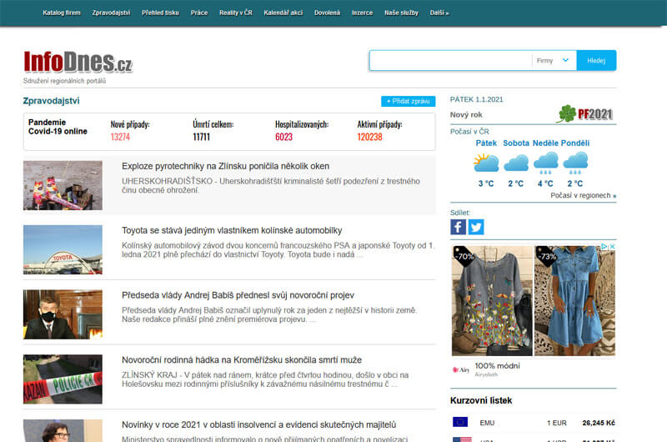Click the Neděle day label
Image resolution: width=667 pixels, height=442 pixels.
point(546,143)
